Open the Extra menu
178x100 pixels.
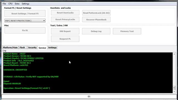tap(17, 4)
